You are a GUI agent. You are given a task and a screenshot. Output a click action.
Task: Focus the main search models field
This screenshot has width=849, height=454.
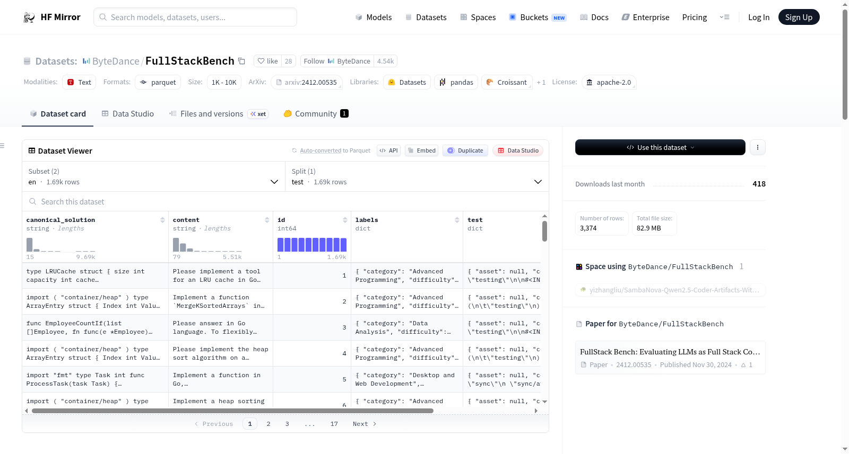click(x=195, y=17)
